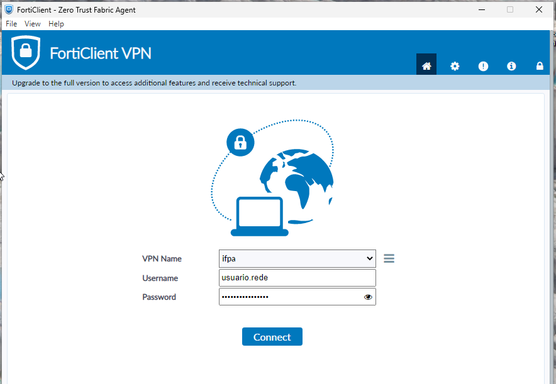
Task: Expand the VPN Name dropdown
Action: point(297,258)
